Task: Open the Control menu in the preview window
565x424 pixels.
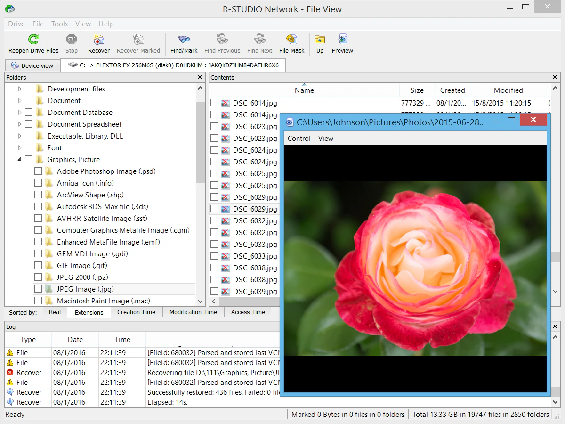Action: tap(299, 138)
